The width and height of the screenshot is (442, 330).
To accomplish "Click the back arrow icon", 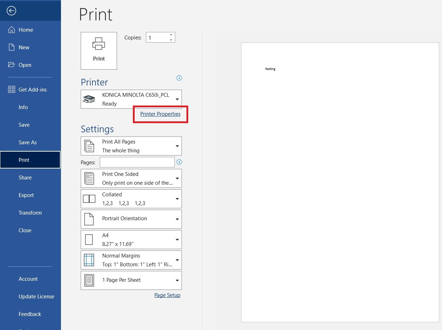I will [11, 11].
